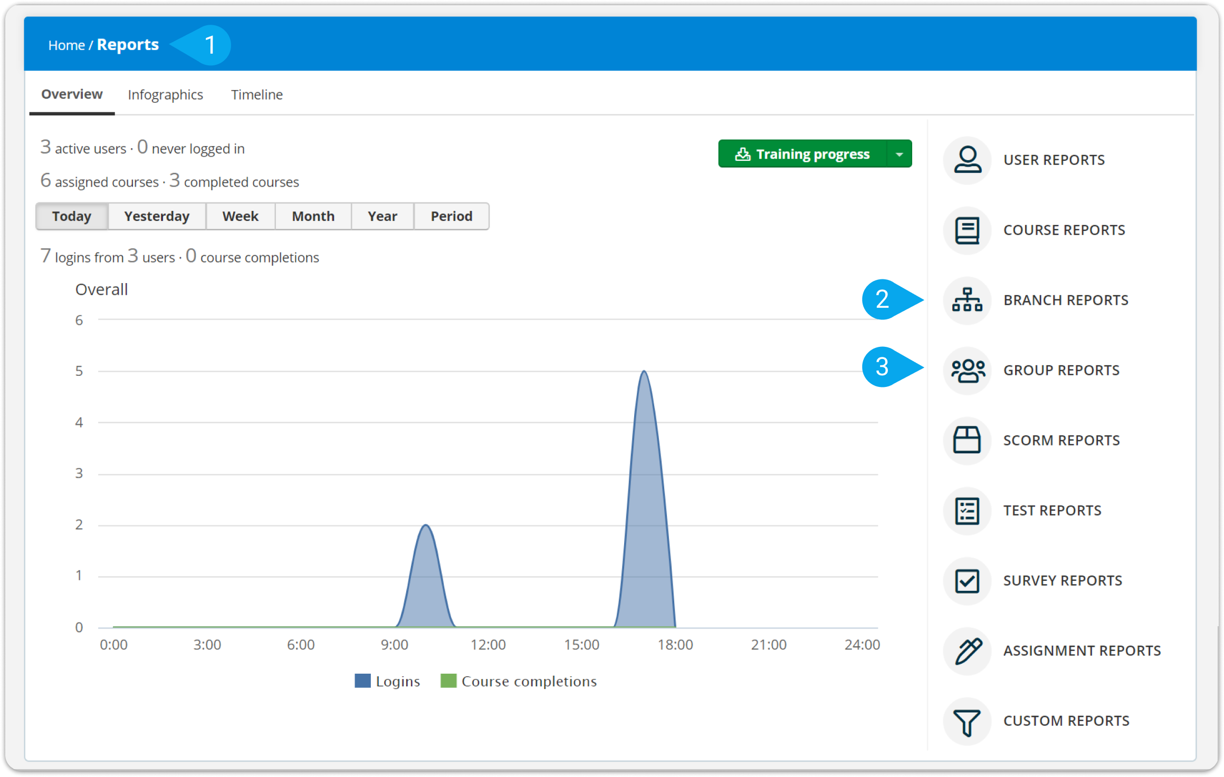Image resolution: width=1224 pixels, height=777 pixels.
Task: Download the Training progress report
Action: coord(802,154)
